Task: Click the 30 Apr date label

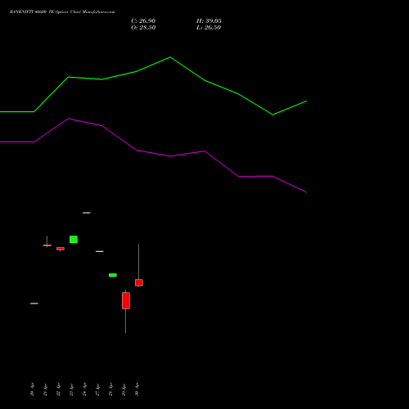Action: (x=137, y=389)
